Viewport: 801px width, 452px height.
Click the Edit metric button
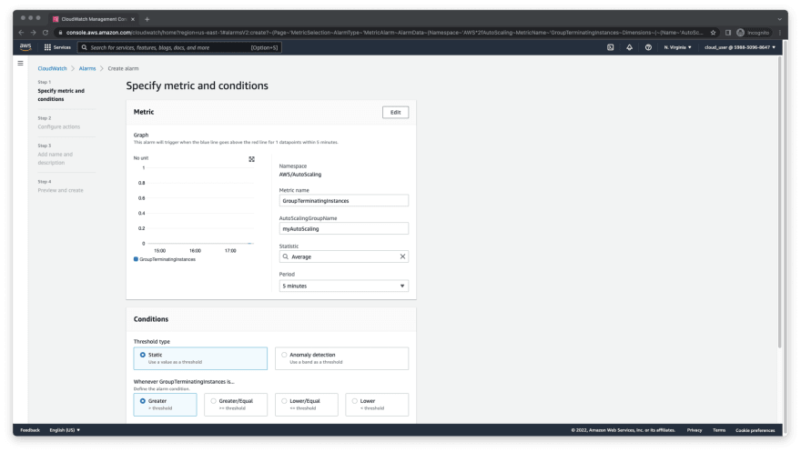pos(395,112)
